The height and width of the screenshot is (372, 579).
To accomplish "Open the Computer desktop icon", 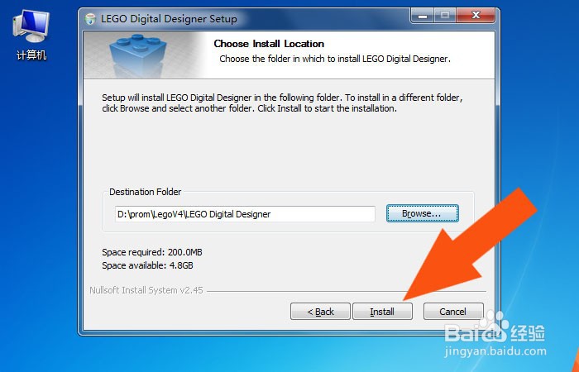I will 31,35.
